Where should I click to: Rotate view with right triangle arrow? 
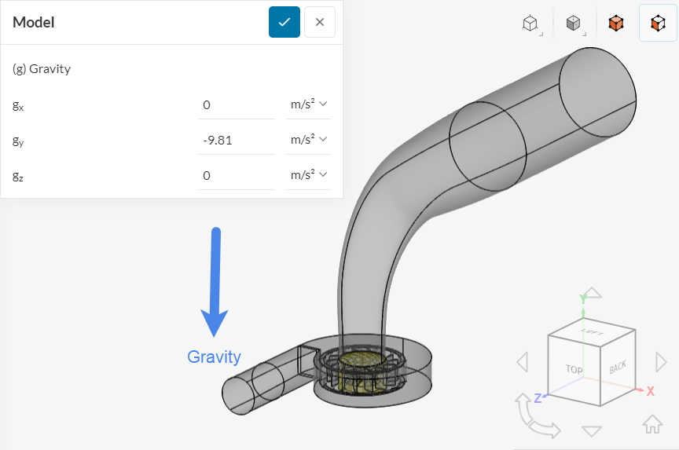(661, 362)
